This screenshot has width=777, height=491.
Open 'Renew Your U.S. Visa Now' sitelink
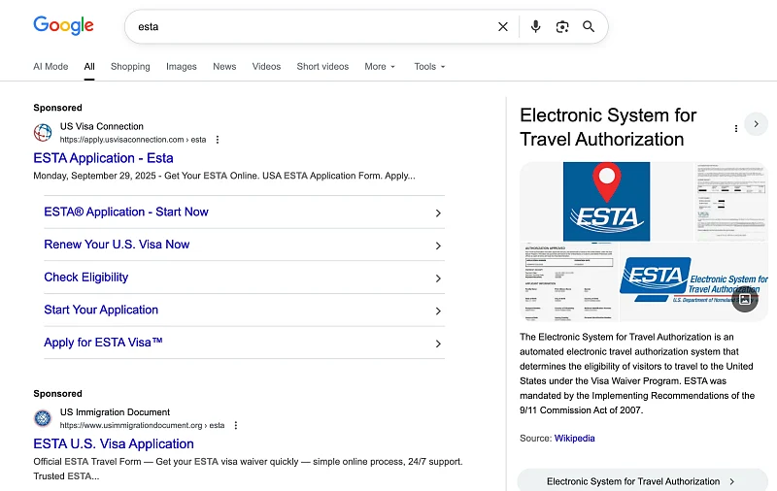point(117,245)
